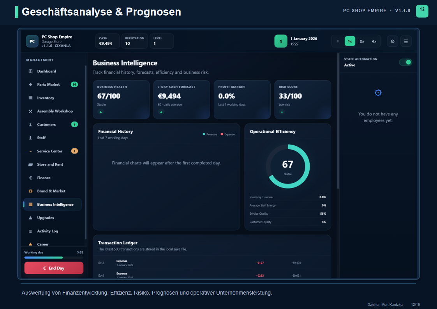This screenshot has height=309, width=437.
Task: Click the Finance euro icon
Action: (31, 178)
